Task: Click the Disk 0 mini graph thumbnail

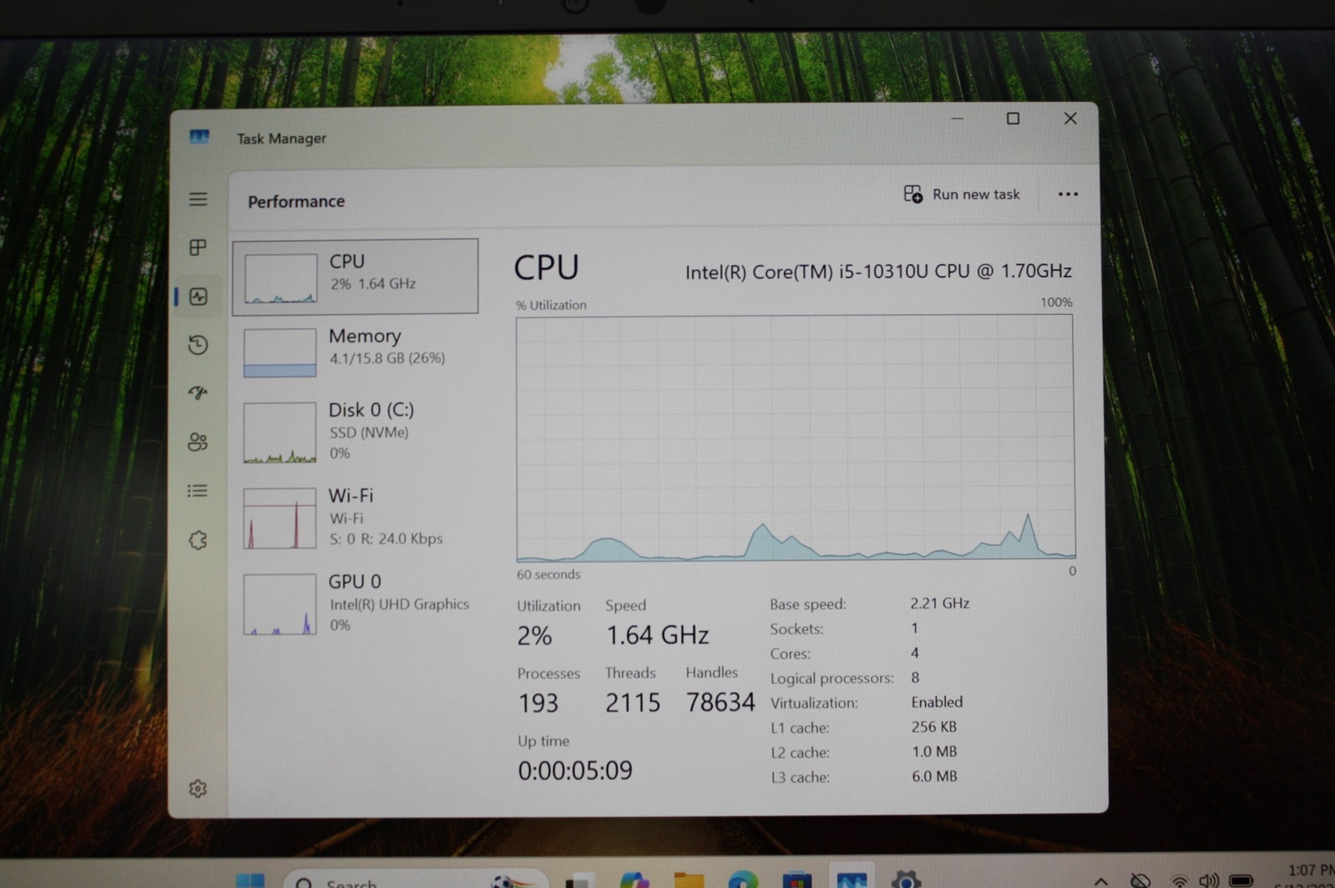Action: pos(280,432)
